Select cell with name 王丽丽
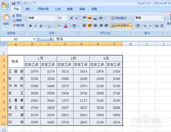Viewport: 171px width, 132px height. pos(16,71)
